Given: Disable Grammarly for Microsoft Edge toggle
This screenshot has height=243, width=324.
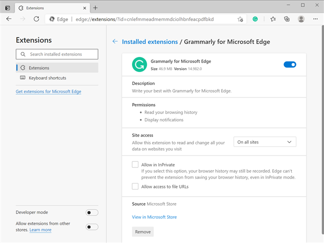Looking at the screenshot, I should [289, 64].
